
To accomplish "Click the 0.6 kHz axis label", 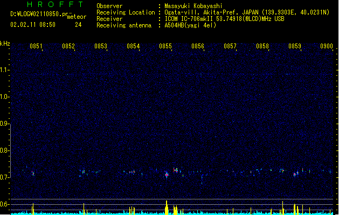I will click(x=4, y=204).
